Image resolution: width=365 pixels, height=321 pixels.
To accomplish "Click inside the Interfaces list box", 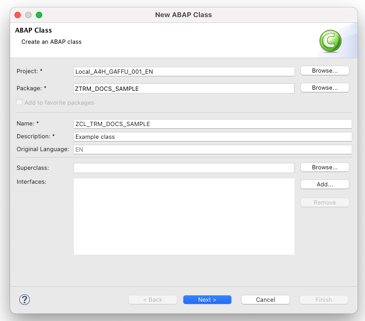I will 184,216.
